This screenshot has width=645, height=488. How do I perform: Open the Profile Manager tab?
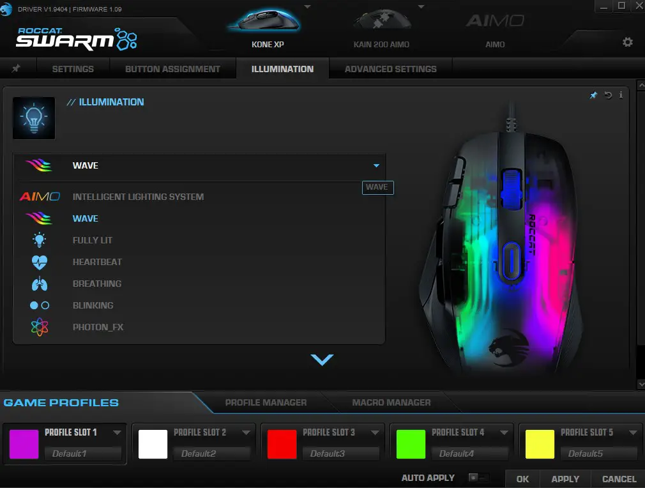(x=266, y=402)
